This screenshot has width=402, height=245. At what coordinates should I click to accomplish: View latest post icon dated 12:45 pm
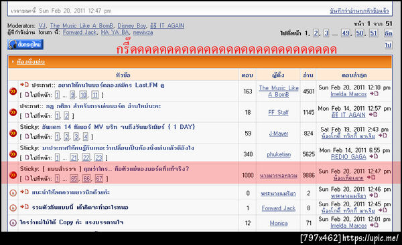pos(383,210)
